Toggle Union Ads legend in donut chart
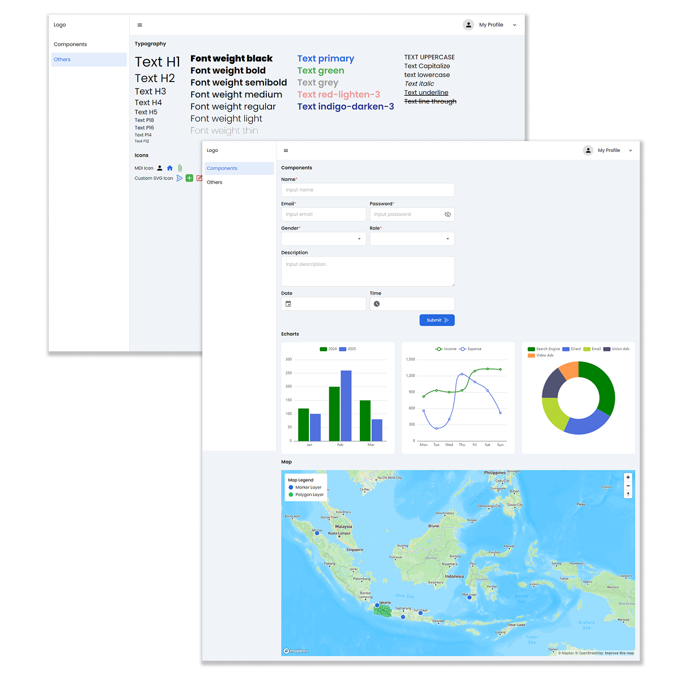Image resolution: width=680 pixels, height=680 pixels. click(617, 349)
